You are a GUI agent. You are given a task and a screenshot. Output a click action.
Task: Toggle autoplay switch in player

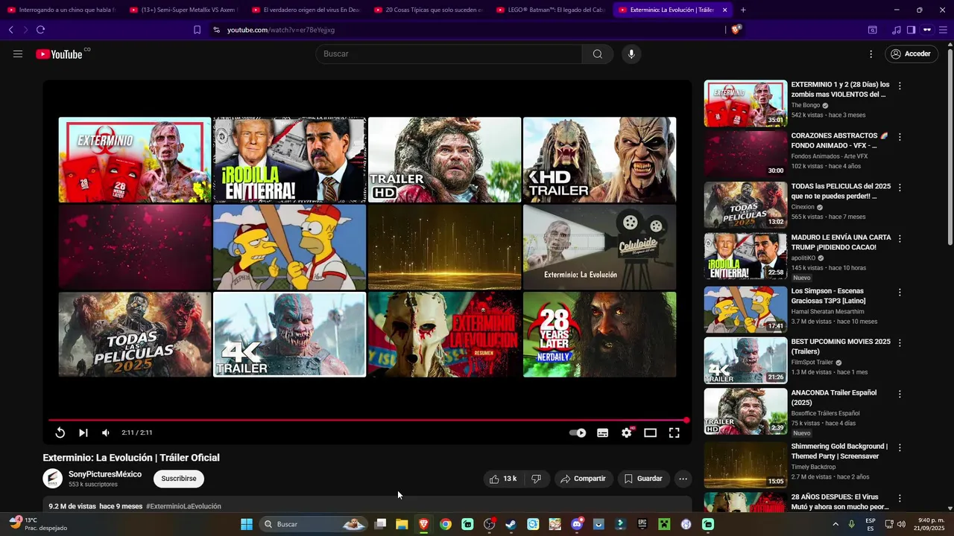click(x=578, y=433)
